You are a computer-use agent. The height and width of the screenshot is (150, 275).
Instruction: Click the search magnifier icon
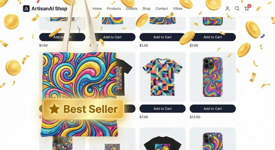click(237, 8)
